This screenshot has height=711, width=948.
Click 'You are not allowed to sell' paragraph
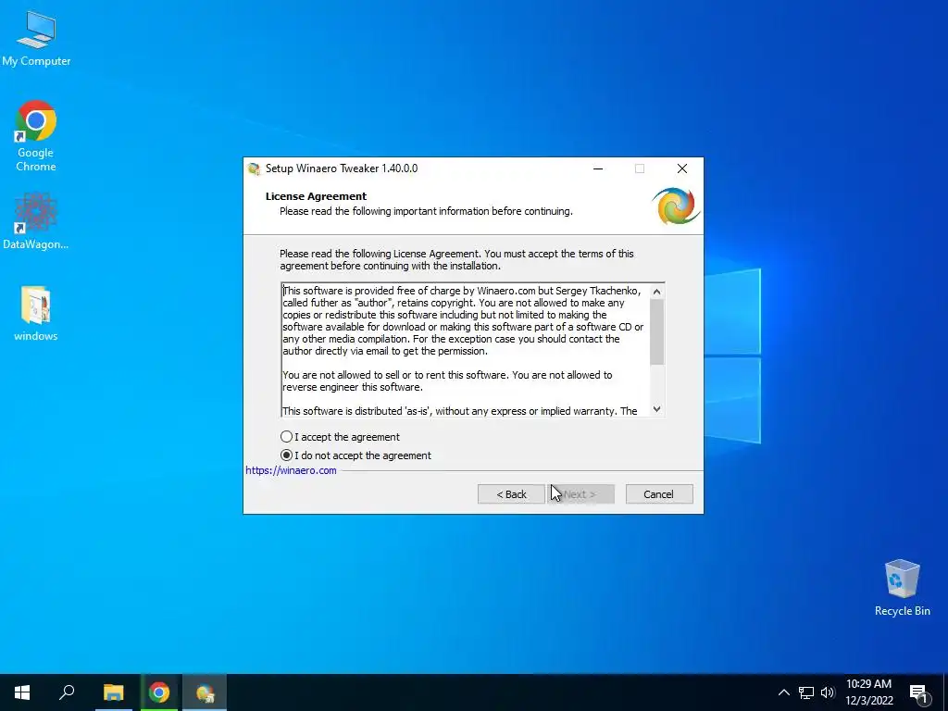click(447, 380)
